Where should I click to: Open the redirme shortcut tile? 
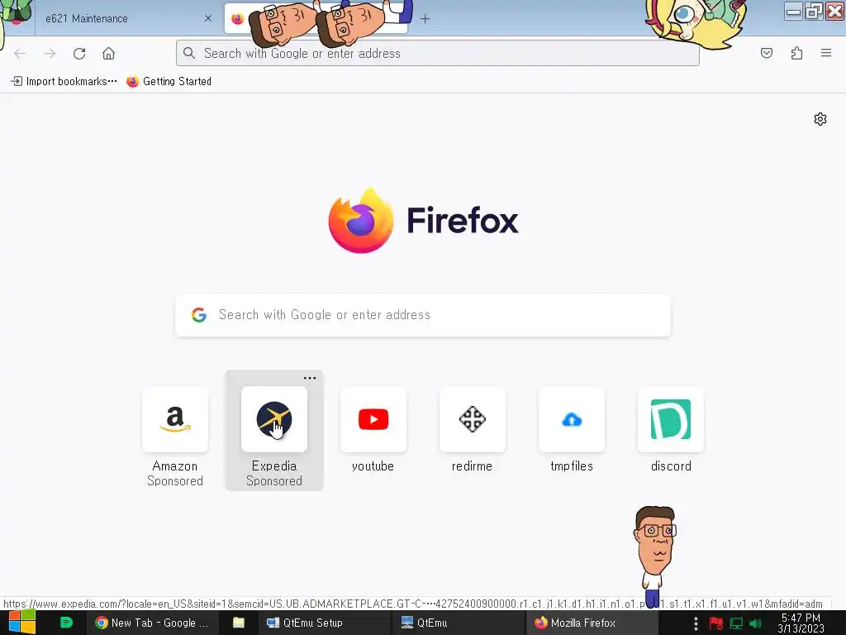[x=472, y=430]
